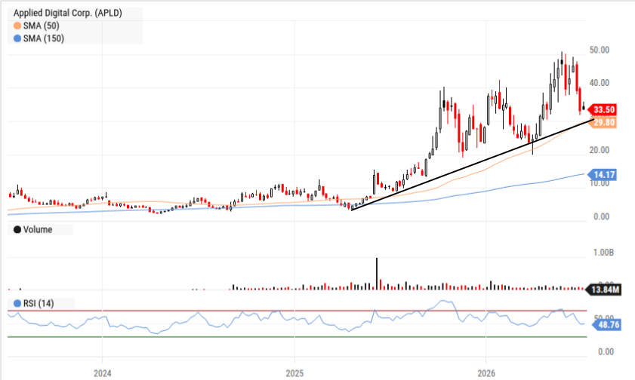Click the 20.00 price axis label

click(x=600, y=150)
